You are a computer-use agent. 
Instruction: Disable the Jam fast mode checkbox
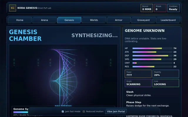click(x=63, y=111)
